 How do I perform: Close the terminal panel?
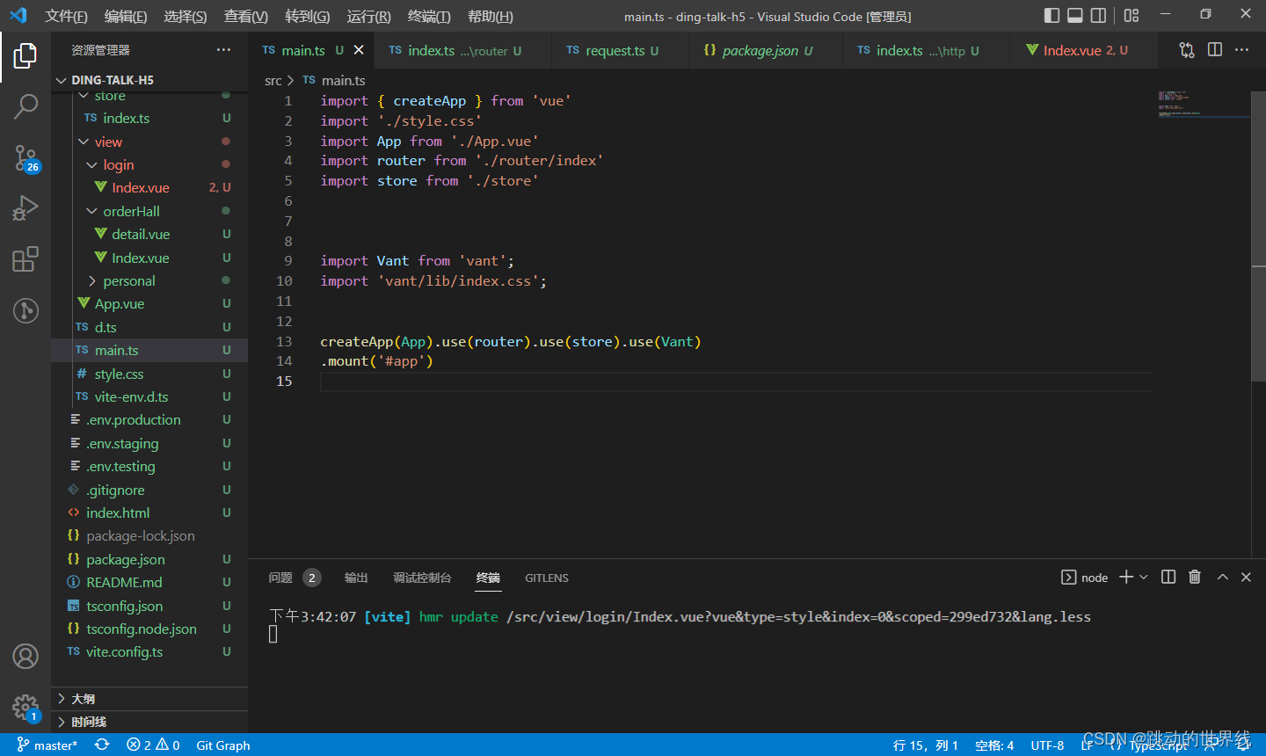[1246, 577]
